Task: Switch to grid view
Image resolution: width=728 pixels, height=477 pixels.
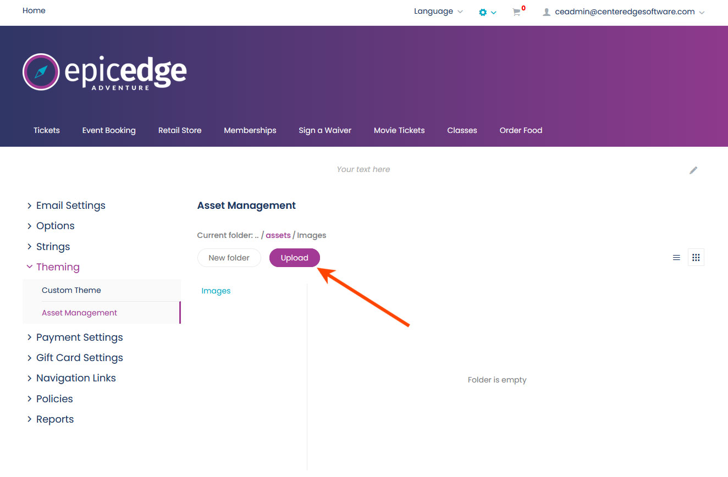Action: (696, 258)
